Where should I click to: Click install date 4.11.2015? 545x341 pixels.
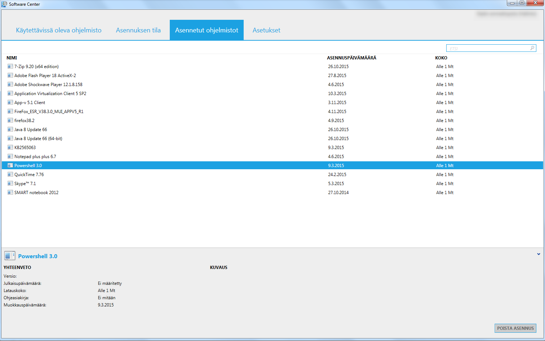pos(337,112)
